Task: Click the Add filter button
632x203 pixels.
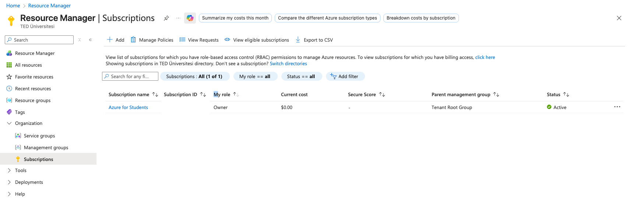Action: [345, 76]
